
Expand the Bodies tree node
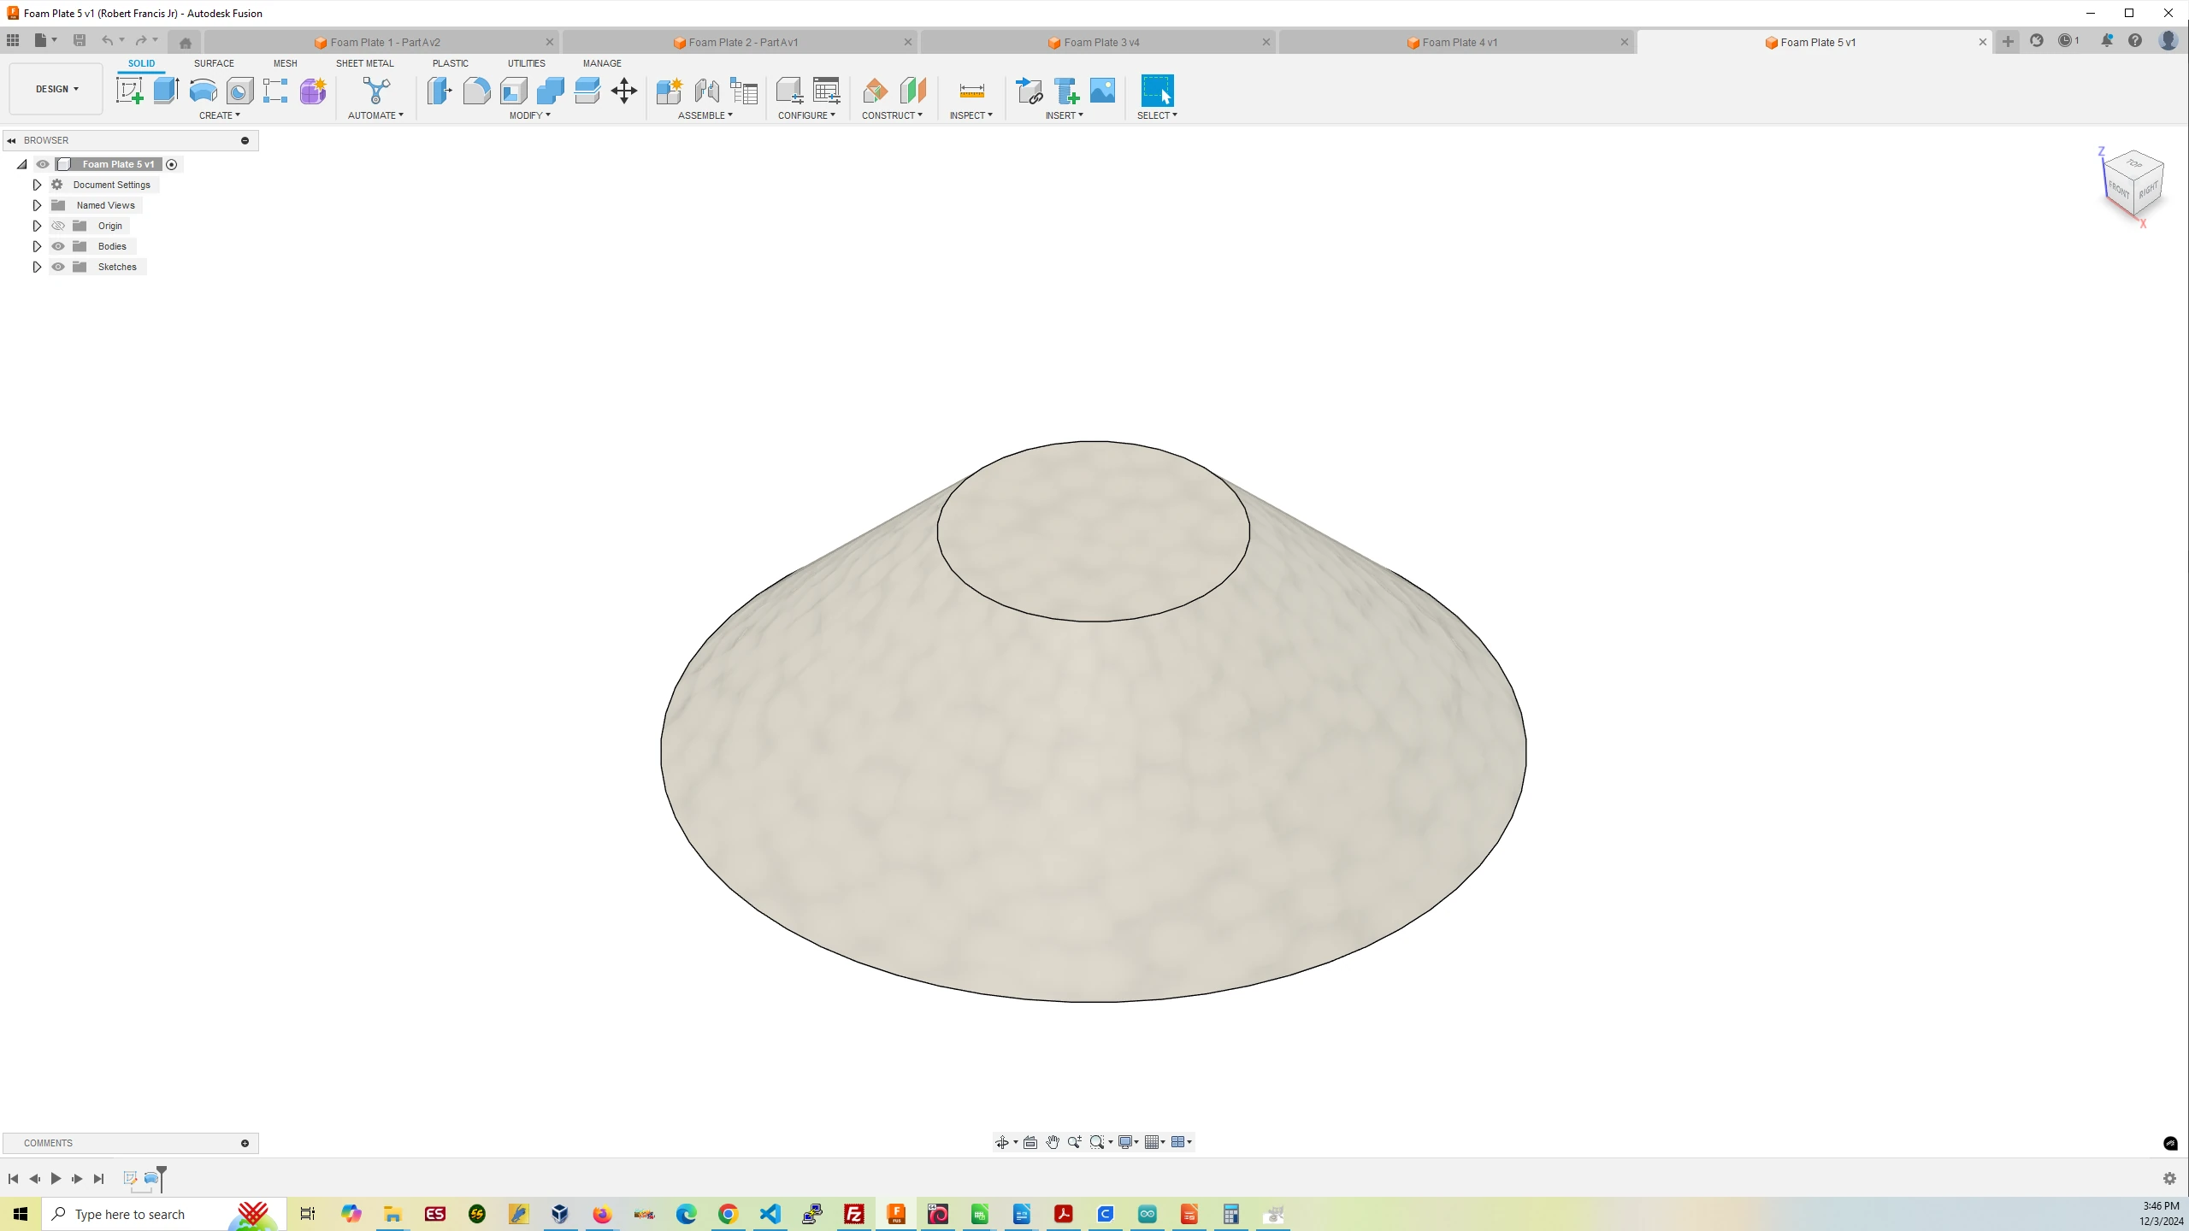[37, 246]
